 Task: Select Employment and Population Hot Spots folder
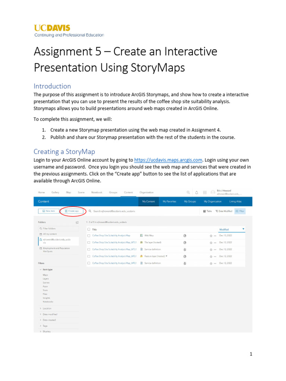tap(56, 250)
